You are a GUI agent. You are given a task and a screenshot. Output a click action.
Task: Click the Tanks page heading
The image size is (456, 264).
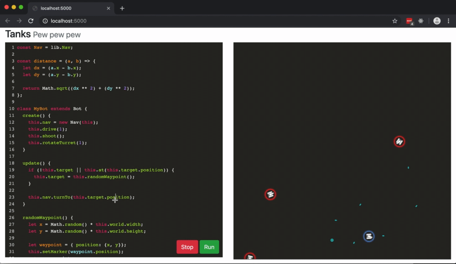[18, 34]
